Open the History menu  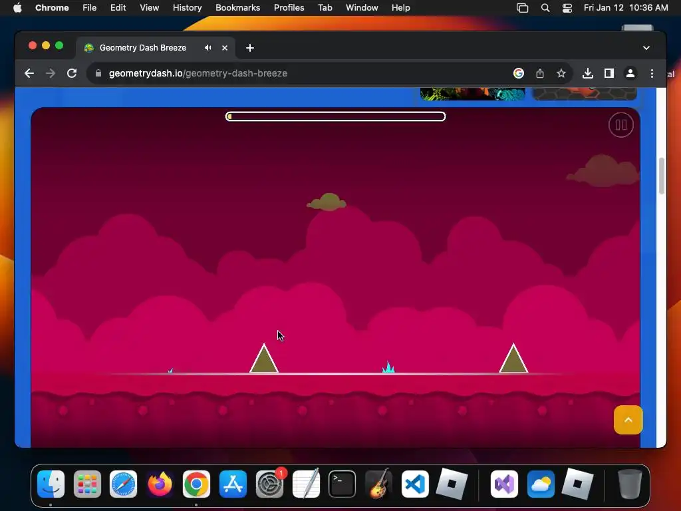tap(187, 8)
